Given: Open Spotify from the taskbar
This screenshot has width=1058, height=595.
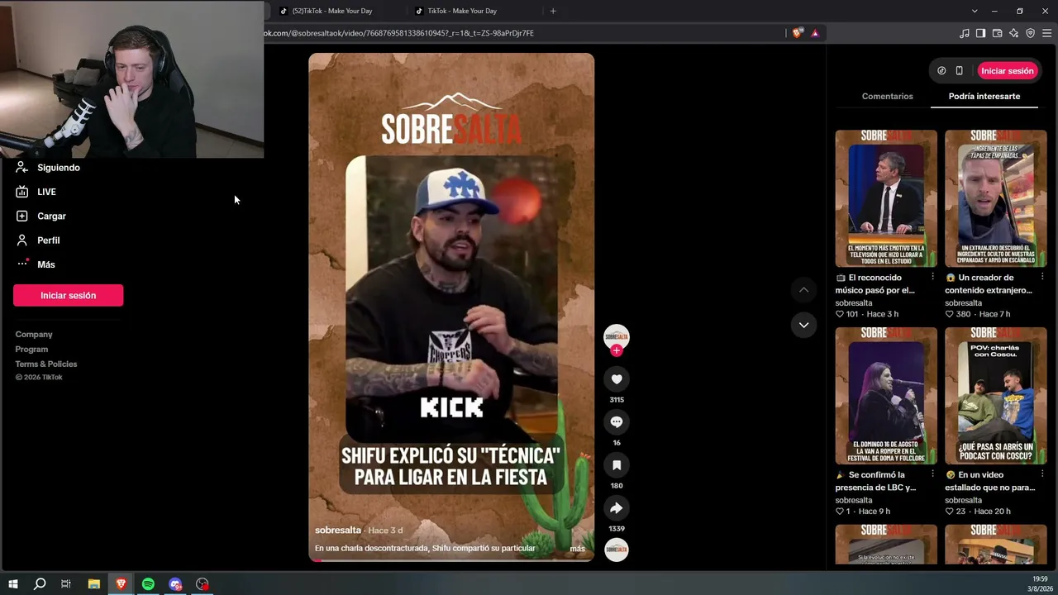Looking at the screenshot, I should [148, 584].
